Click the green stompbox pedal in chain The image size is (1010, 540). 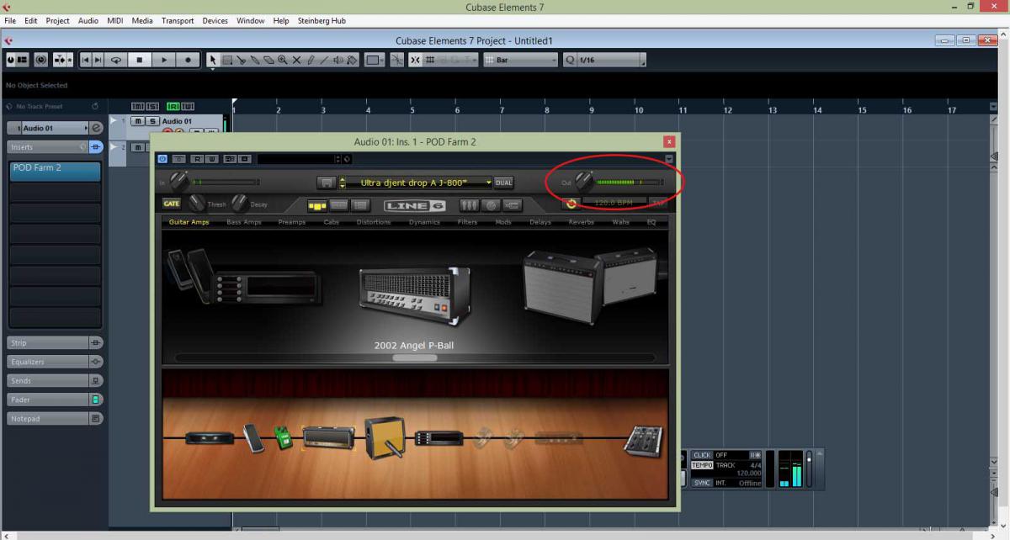click(282, 437)
